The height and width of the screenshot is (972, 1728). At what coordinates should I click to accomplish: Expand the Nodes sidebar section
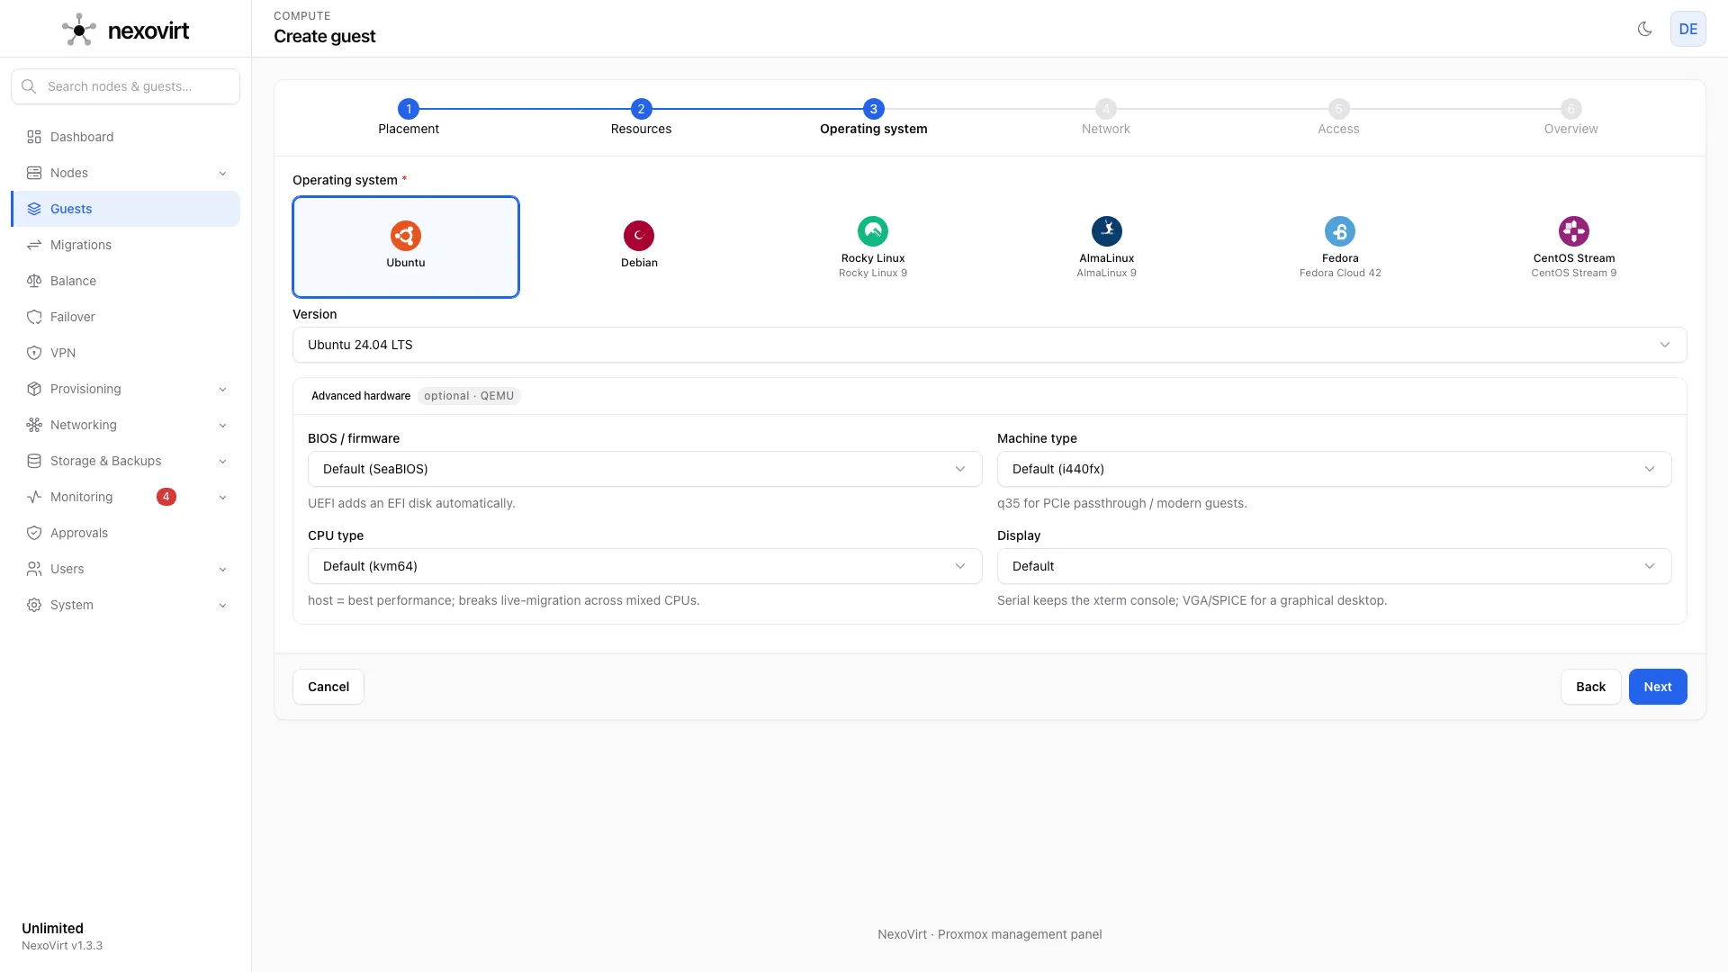click(126, 173)
